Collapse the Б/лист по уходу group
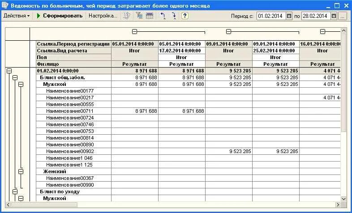The width and height of the screenshot is (352, 213). pyautogui.click(x=15, y=192)
